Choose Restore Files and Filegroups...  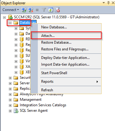click(66, 49)
